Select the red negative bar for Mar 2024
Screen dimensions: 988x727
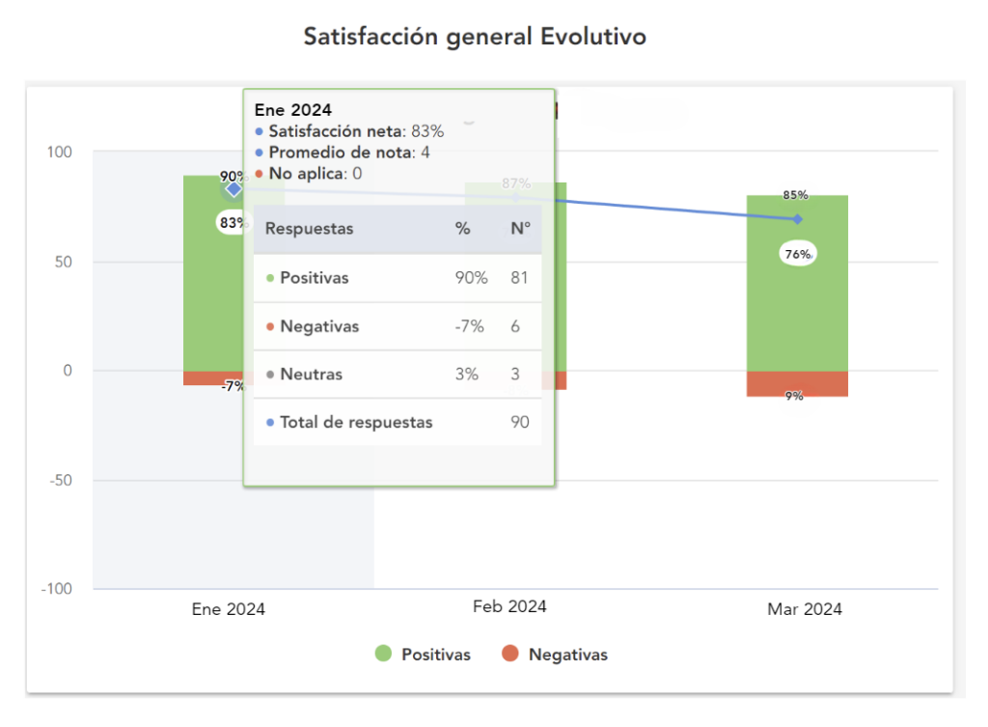(x=797, y=383)
